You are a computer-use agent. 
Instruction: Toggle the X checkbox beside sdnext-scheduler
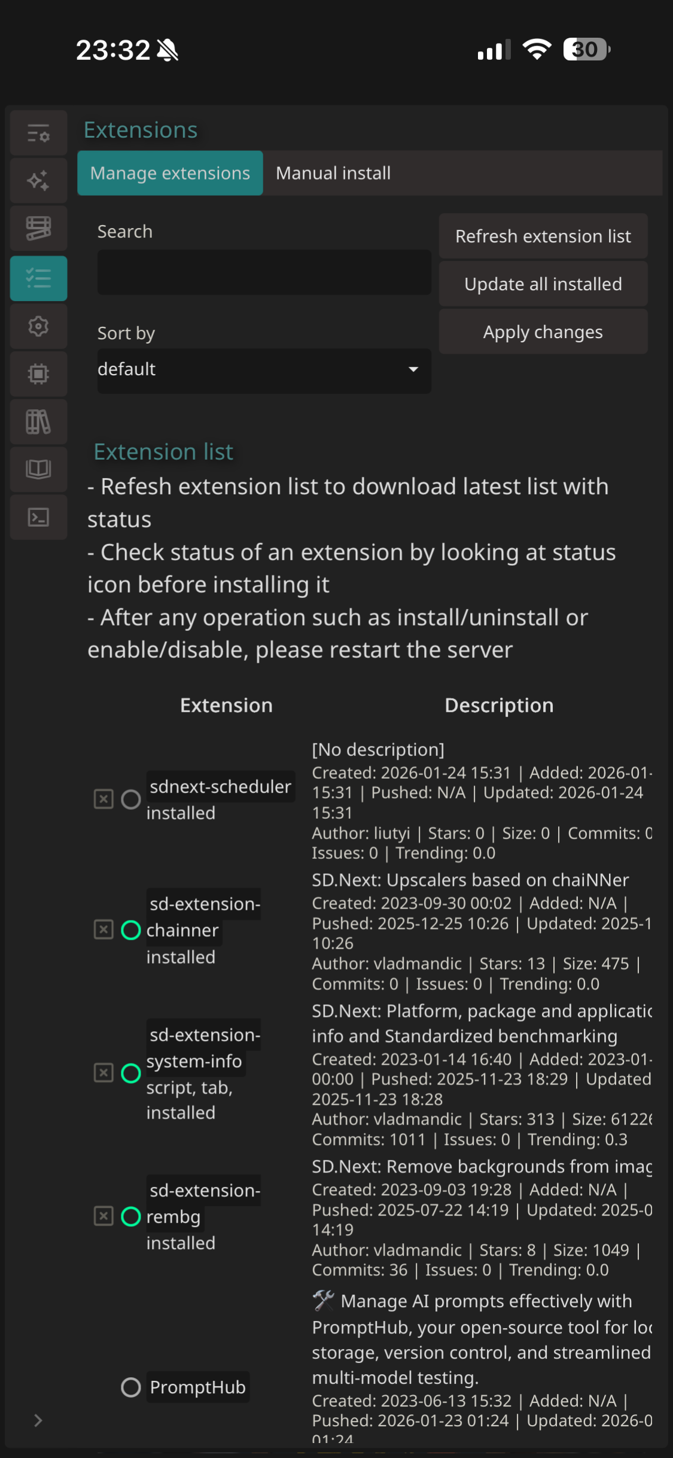click(x=103, y=799)
